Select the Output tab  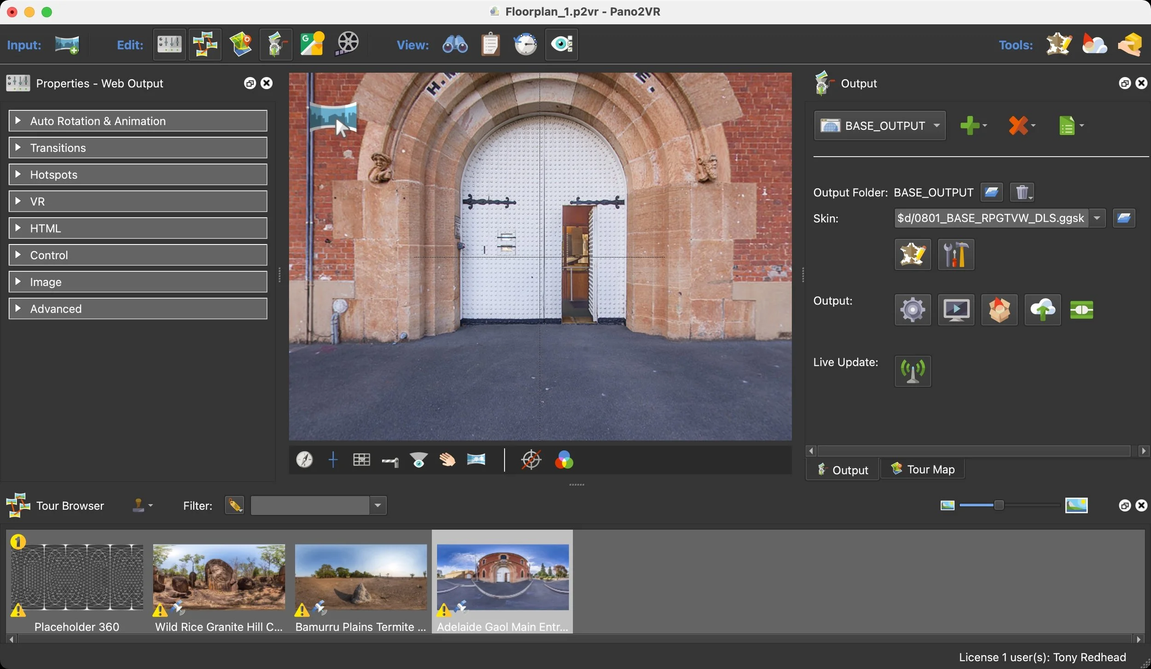pyautogui.click(x=843, y=470)
